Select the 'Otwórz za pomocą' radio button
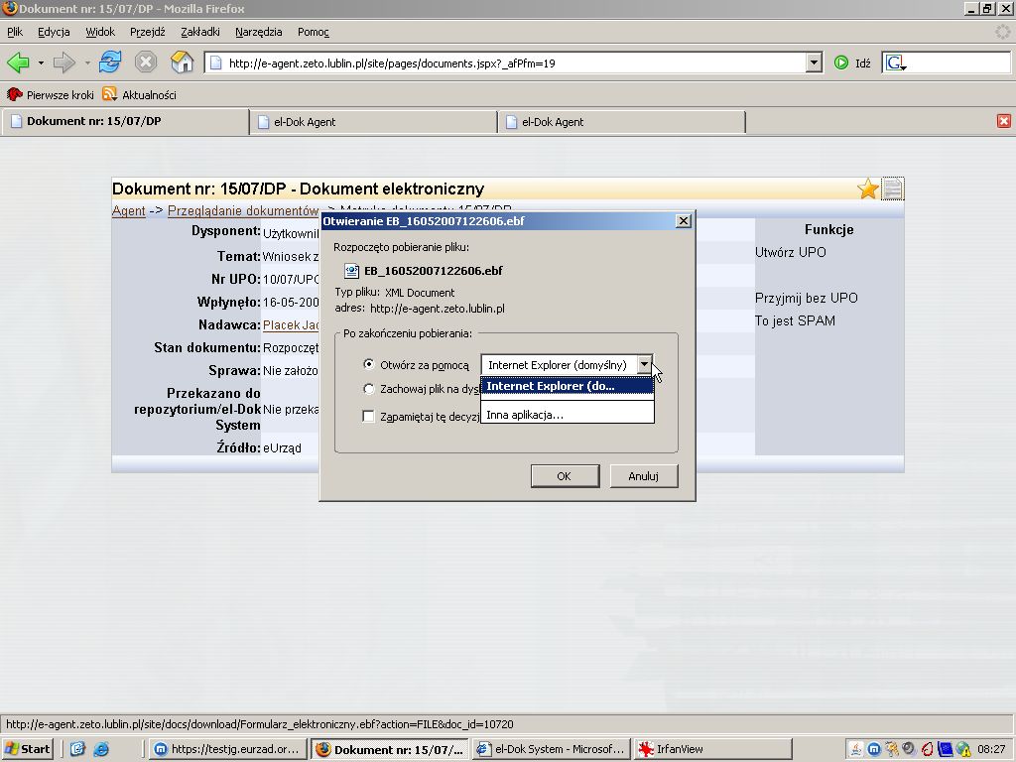1016x762 pixels. pyautogui.click(x=369, y=365)
